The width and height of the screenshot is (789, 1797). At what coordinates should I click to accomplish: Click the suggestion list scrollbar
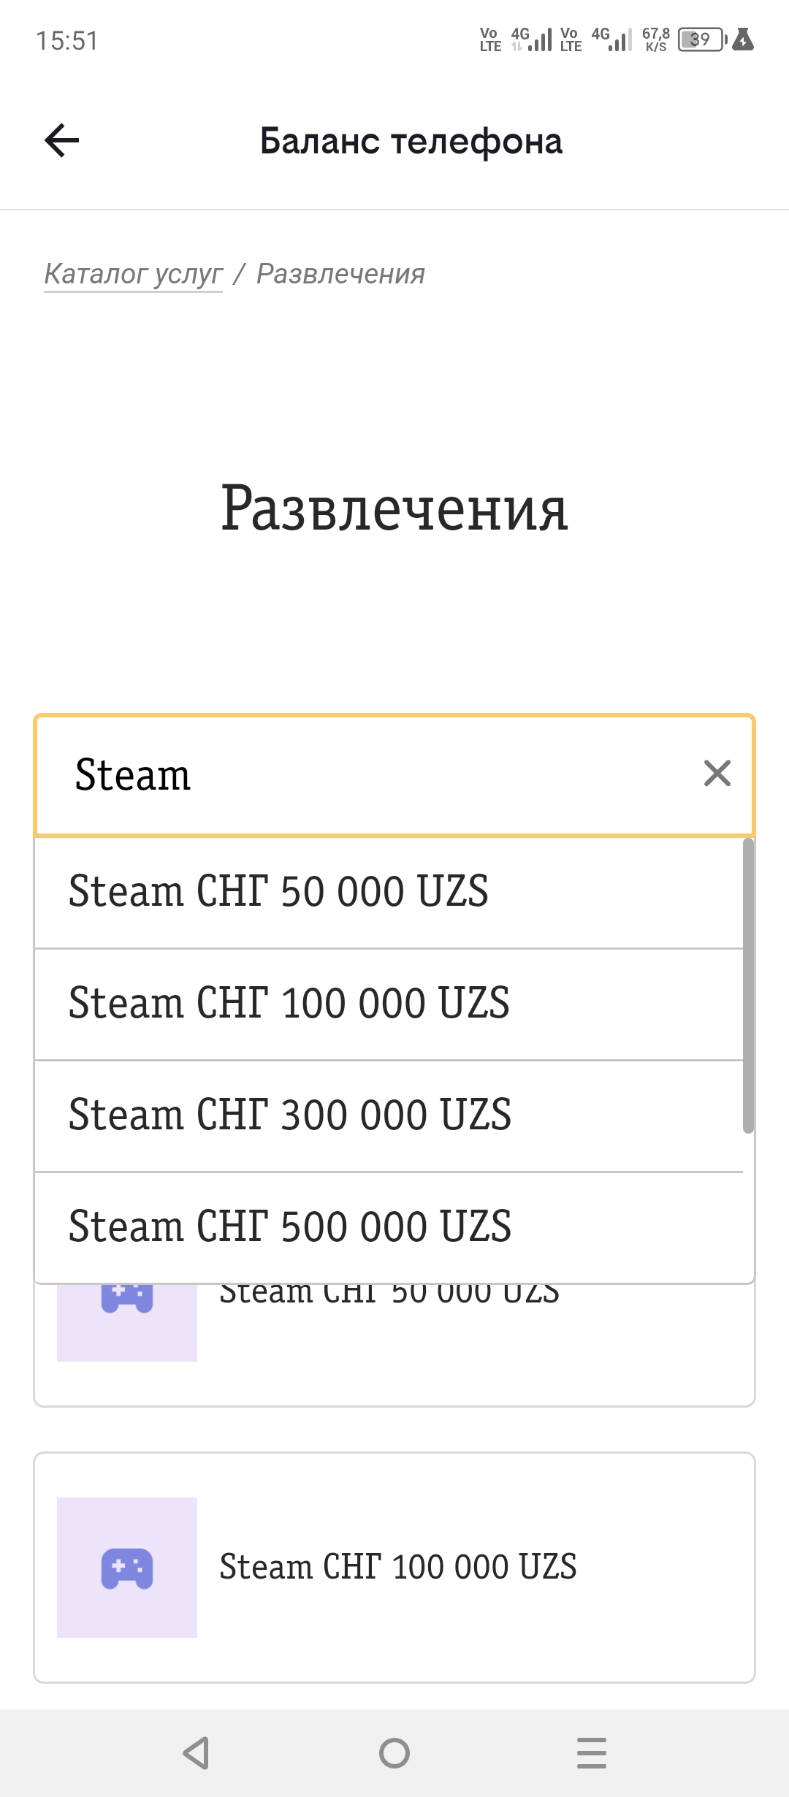tap(748, 986)
